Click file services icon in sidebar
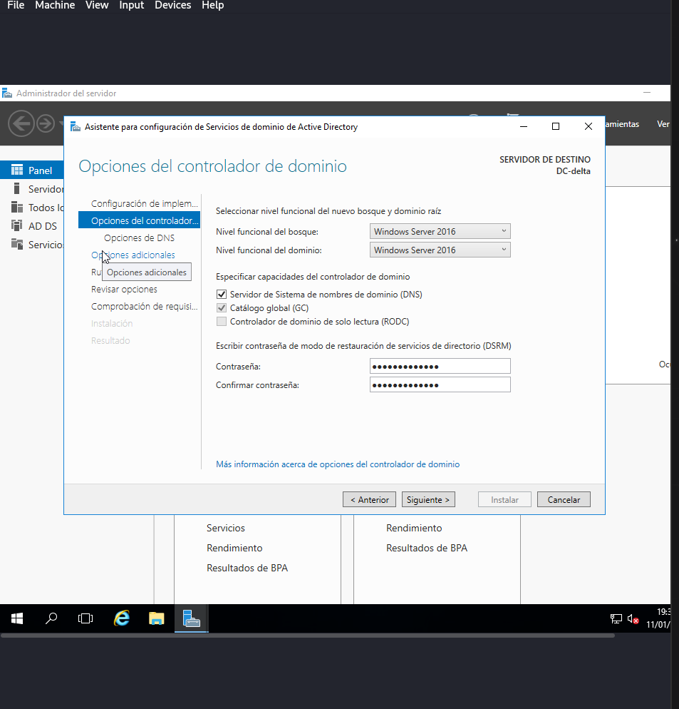The width and height of the screenshot is (679, 709). pos(16,244)
